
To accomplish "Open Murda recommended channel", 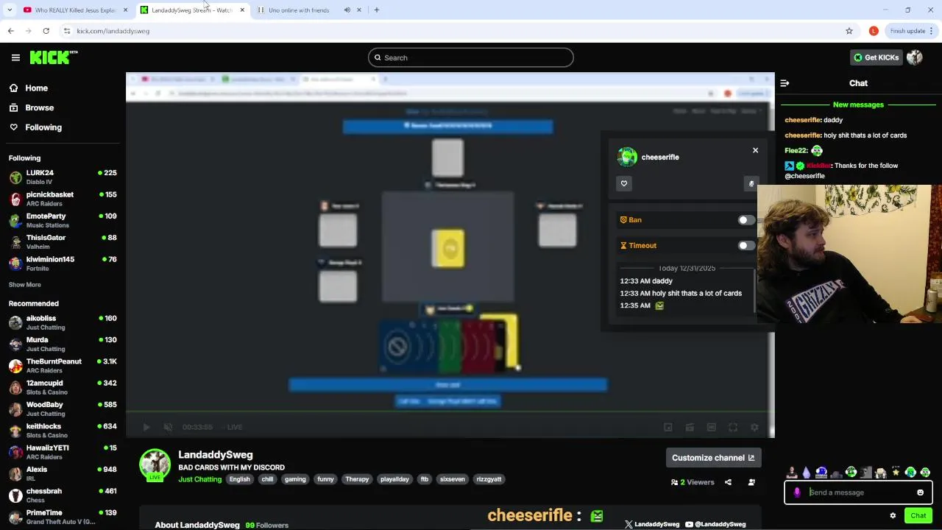I will point(63,344).
